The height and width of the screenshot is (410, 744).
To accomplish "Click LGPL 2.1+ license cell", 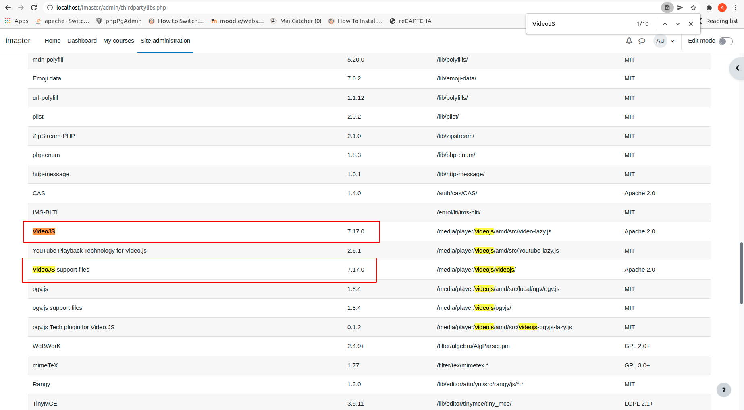I will 639,404.
